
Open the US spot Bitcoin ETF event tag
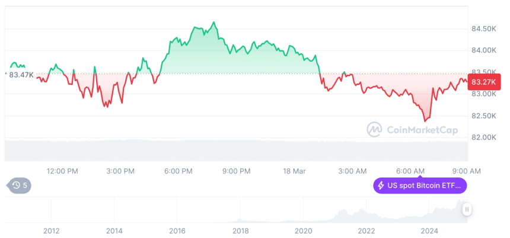coord(420,186)
